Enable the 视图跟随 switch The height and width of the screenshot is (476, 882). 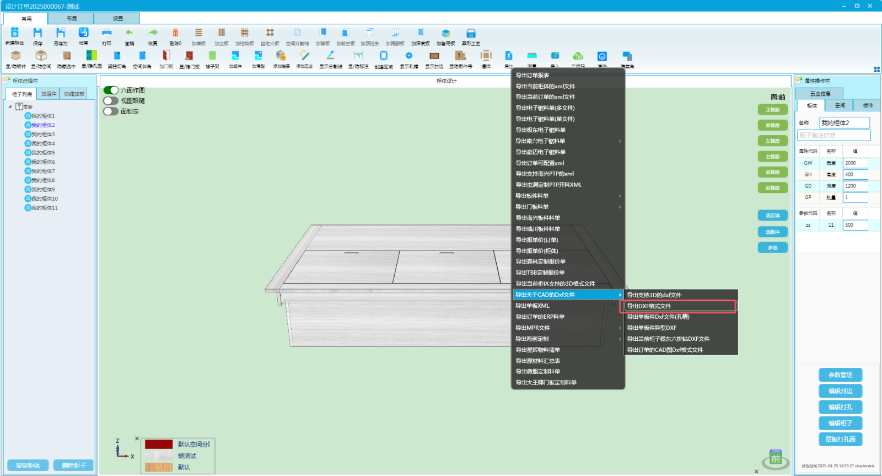click(x=111, y=100)
